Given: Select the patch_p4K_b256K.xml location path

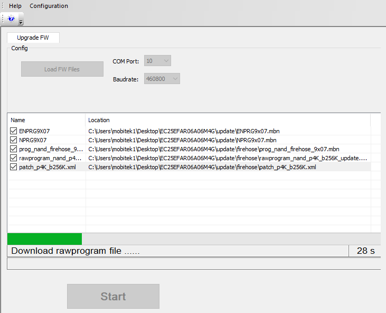Looking at the screenshot, I should [202, 167].
